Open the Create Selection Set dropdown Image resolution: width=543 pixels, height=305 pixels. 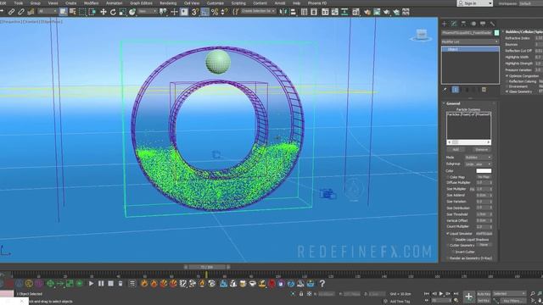tap(258, 11)
